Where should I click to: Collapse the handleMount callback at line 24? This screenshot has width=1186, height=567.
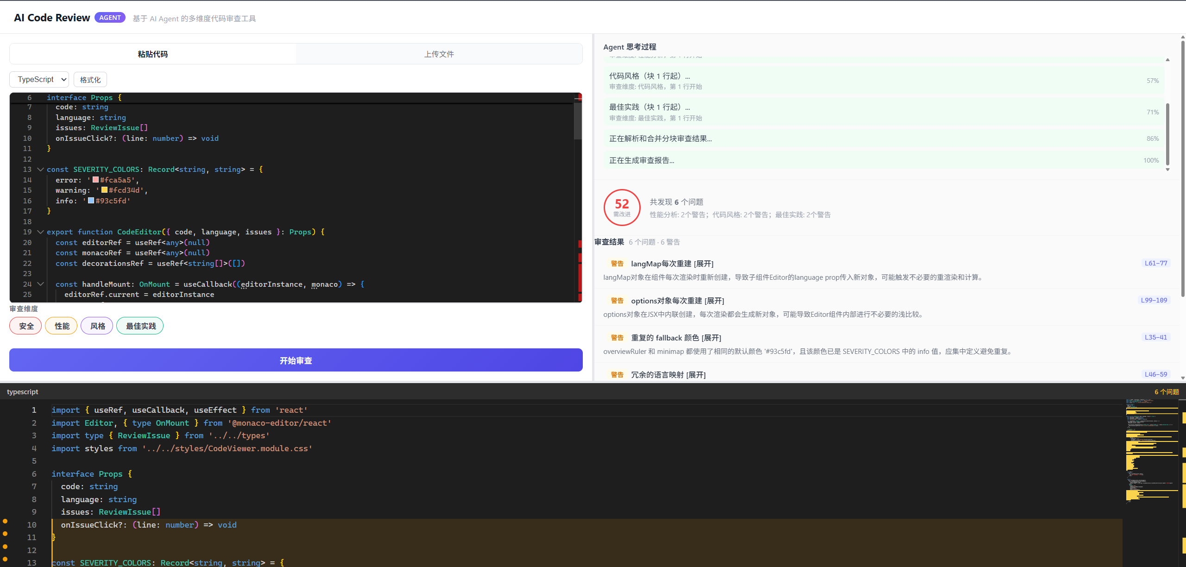pos(40,284)
